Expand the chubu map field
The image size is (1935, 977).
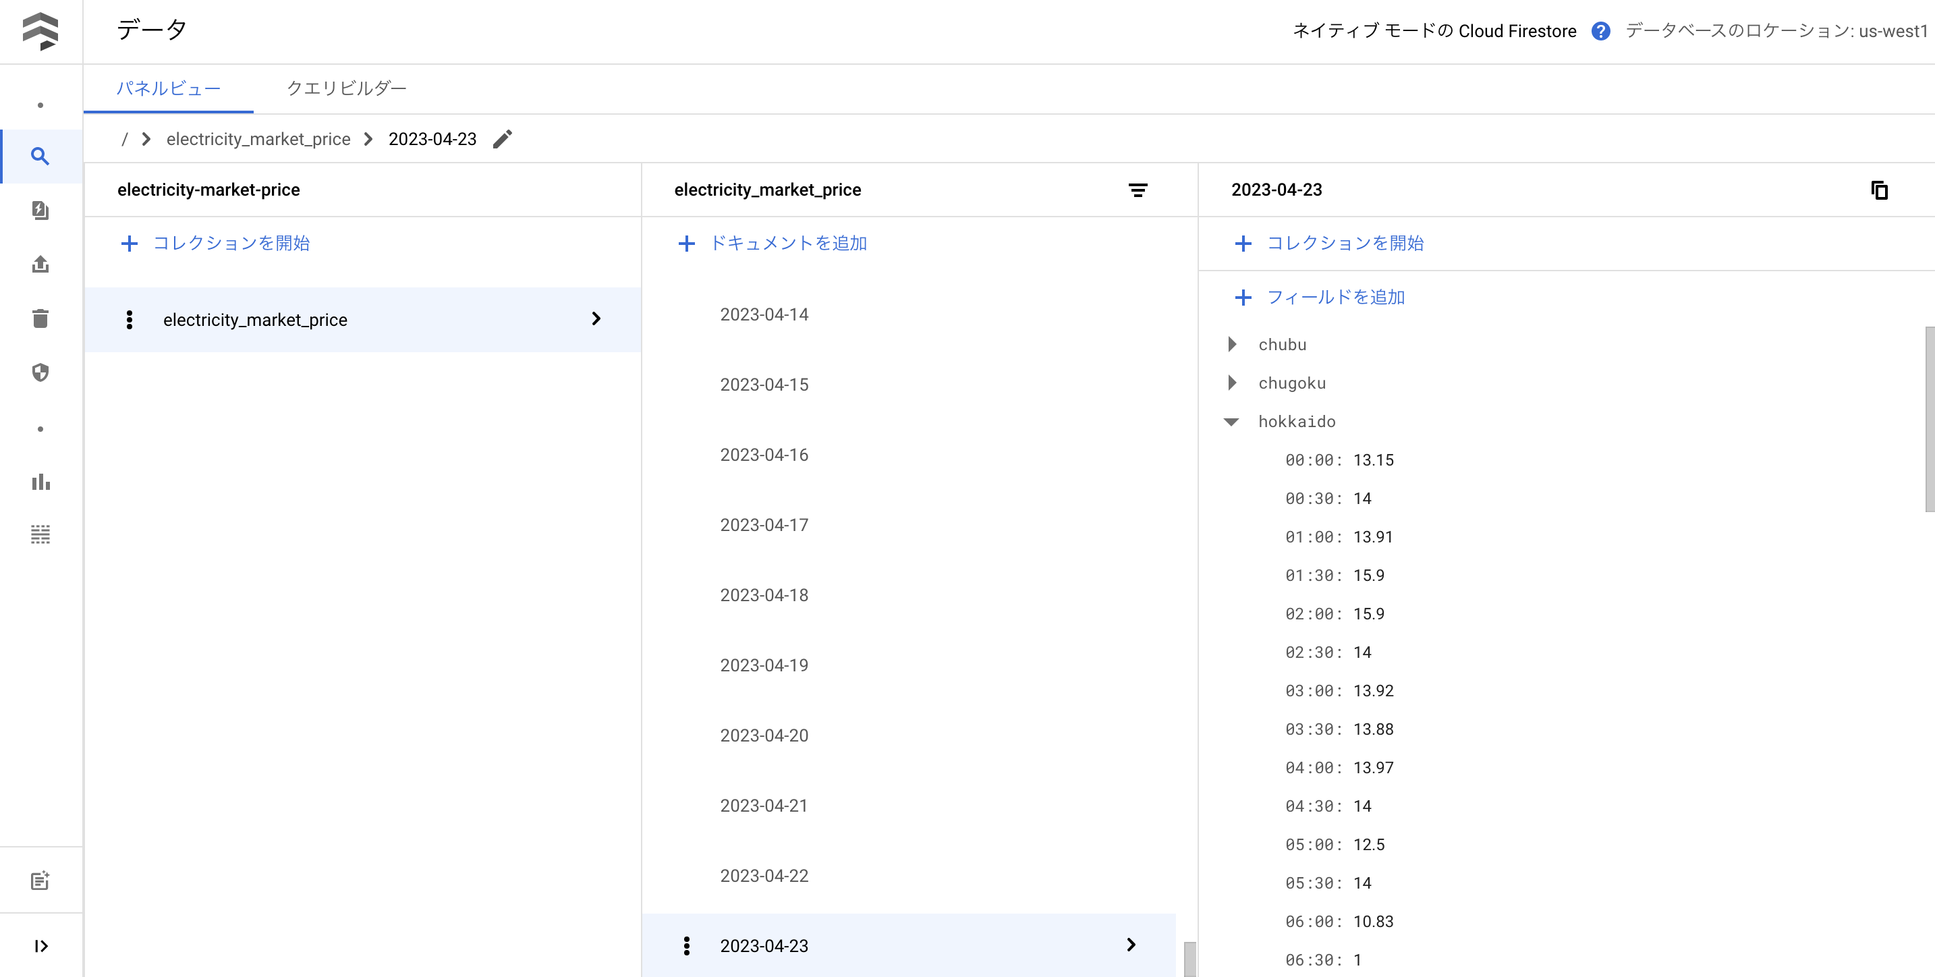click(1231, 344)
